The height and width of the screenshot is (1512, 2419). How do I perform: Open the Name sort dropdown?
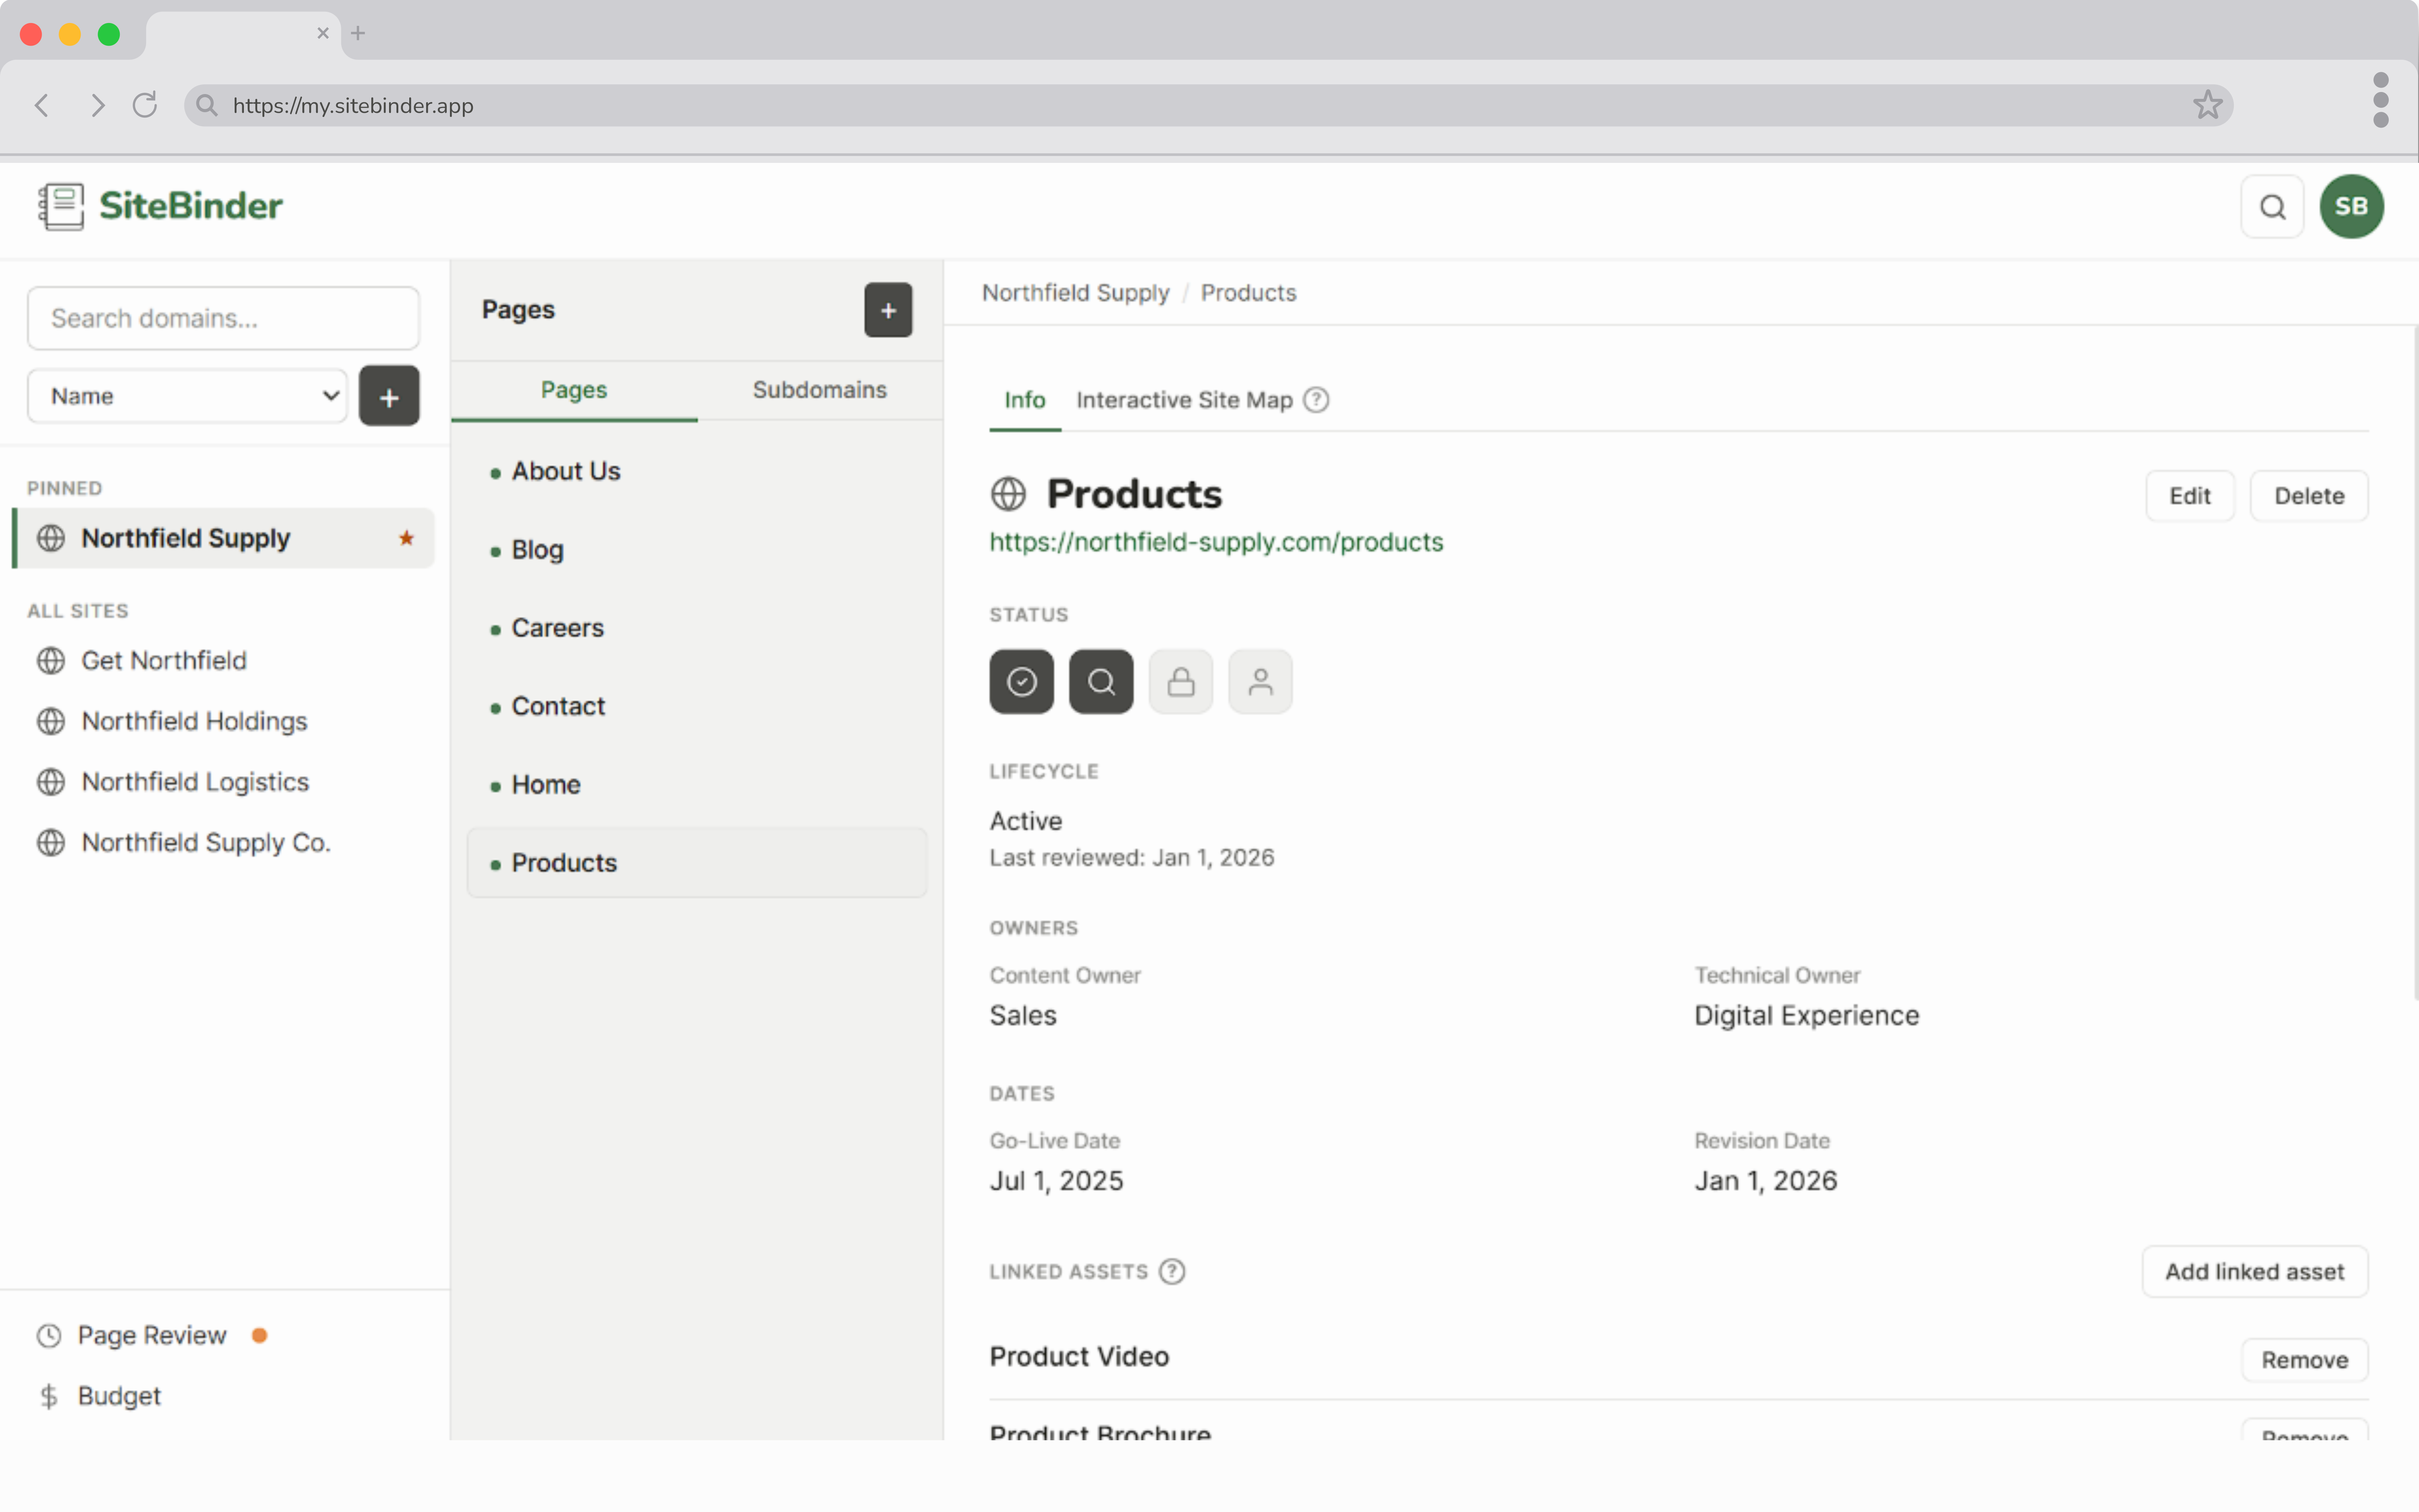click(187, 396)
